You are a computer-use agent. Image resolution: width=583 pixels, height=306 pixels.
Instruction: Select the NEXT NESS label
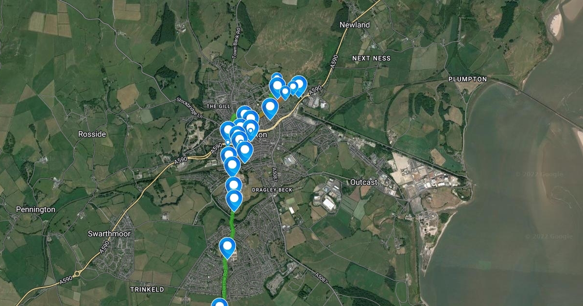point(371,58)
